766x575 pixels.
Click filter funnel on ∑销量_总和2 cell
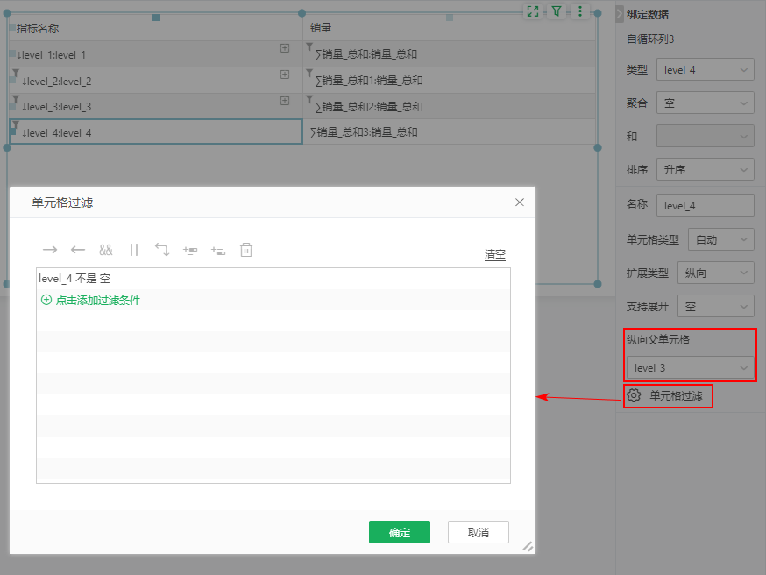click(x=309, y=100)
